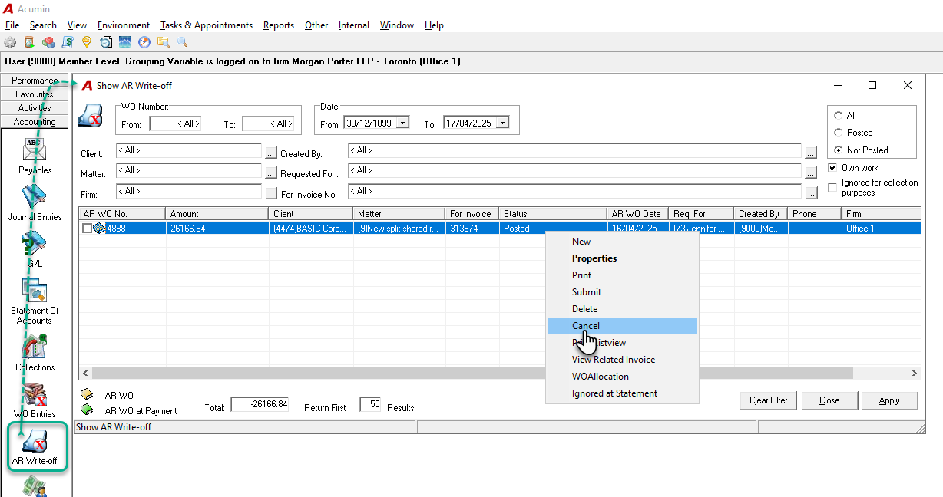Choose Cancel from the context menu
The image size is (943, 497).
(x=622, y=326)
